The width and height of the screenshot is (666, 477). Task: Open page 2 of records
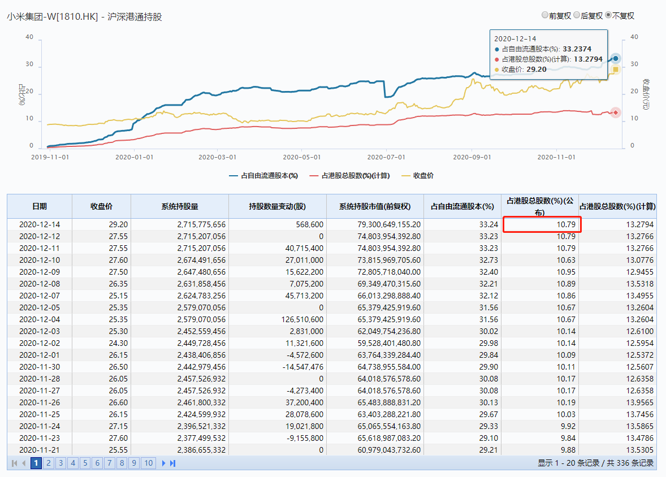click(49, 463)
